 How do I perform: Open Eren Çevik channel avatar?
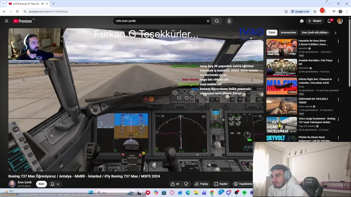(x=12, y=184)
